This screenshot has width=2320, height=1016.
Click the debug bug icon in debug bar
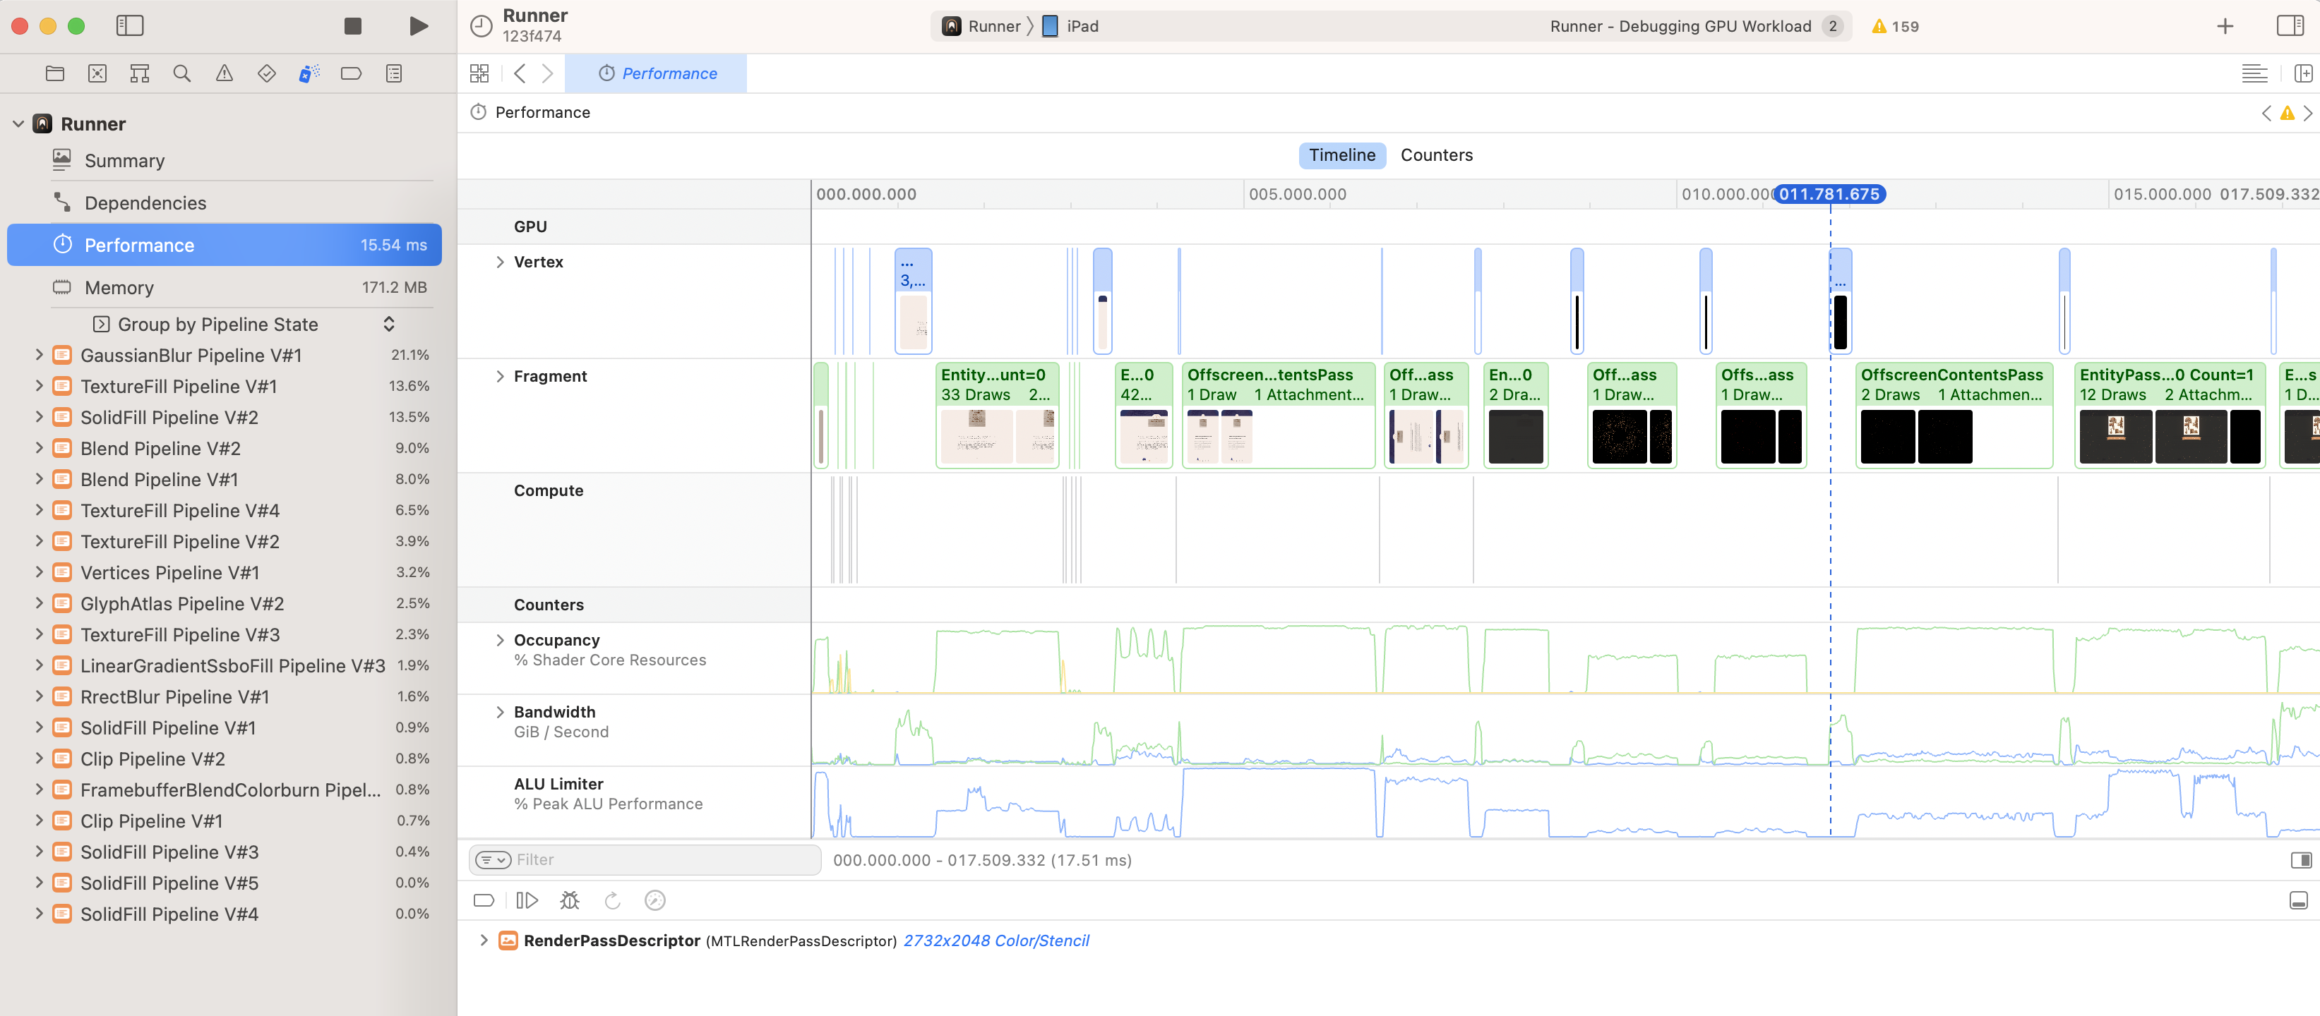pos(569,900)
